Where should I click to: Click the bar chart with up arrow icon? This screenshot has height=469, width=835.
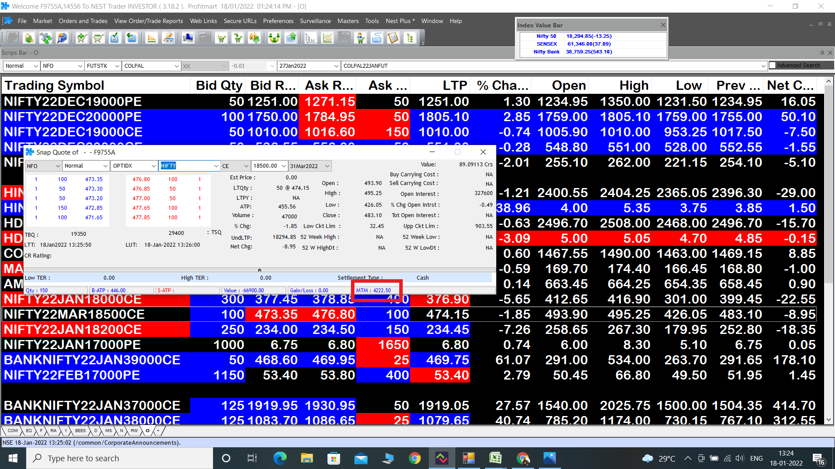(291, 38)
